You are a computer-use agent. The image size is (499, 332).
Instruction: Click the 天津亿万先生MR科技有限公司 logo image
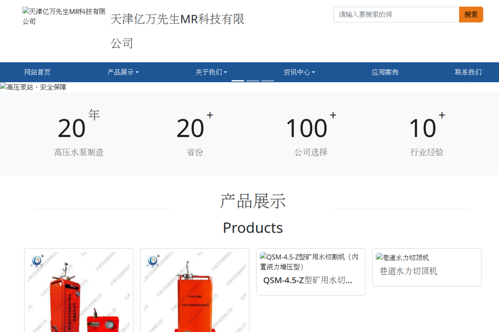(x=64, y=16)
